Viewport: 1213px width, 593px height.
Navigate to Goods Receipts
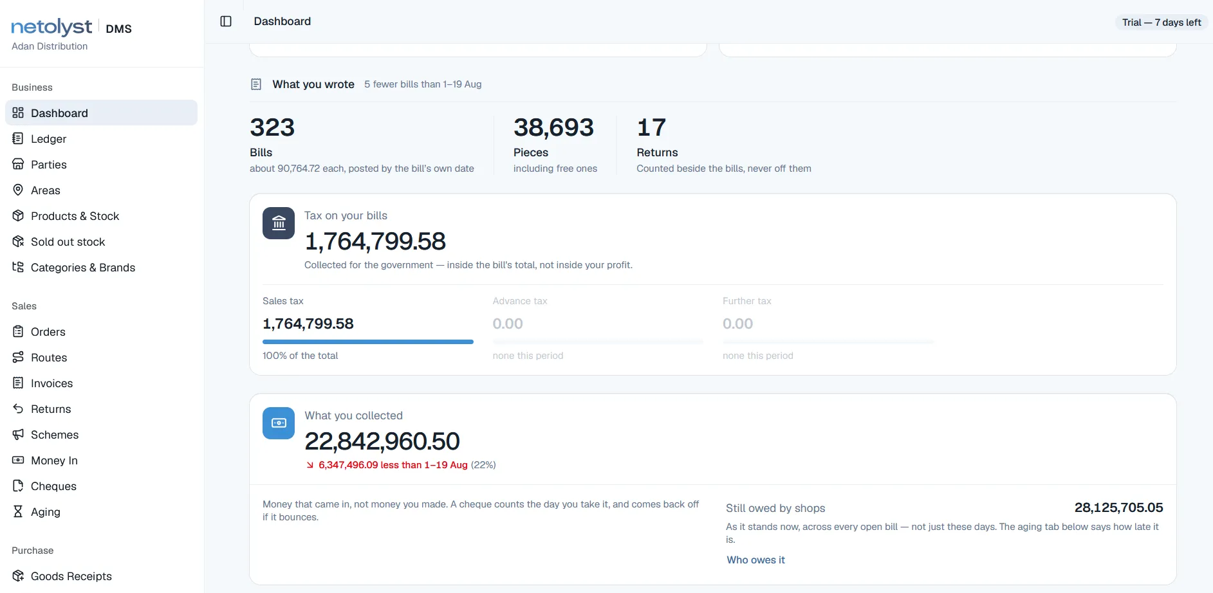click(101, 576)
